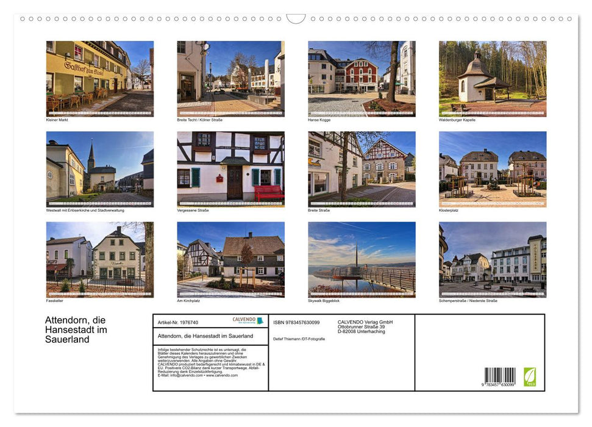Toggle the Breite Straße photo selection

(x=361, y=168)
